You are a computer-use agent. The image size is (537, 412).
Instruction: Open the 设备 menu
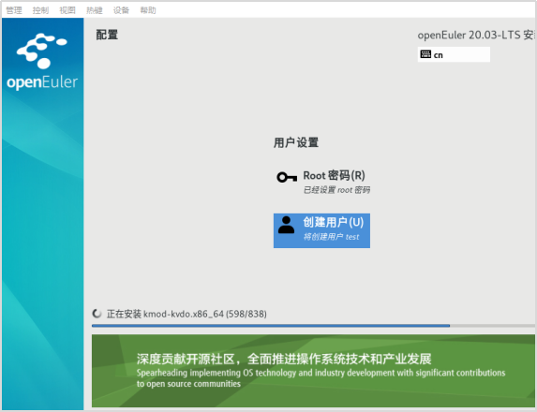pyautogui.click(x=121, y=10)
